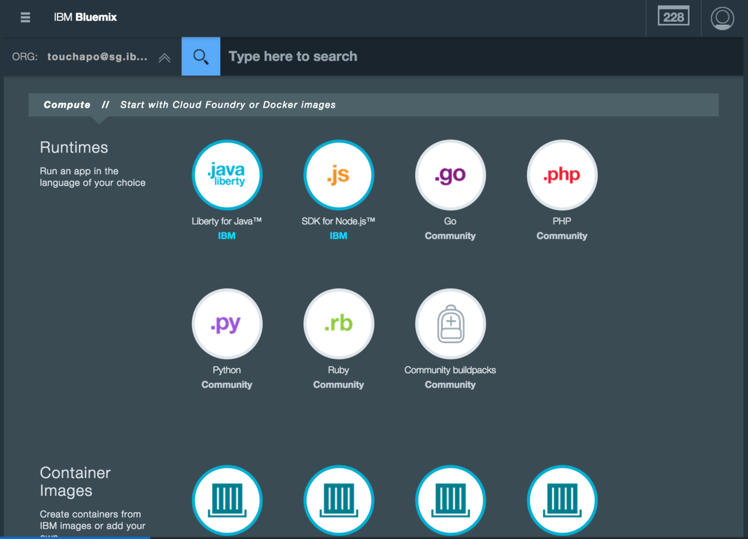
Task: Click the ORG: label
Action: point(25,57)
